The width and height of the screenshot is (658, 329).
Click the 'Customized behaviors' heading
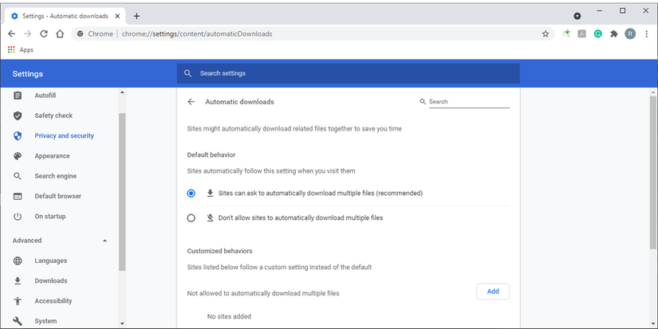220,251
